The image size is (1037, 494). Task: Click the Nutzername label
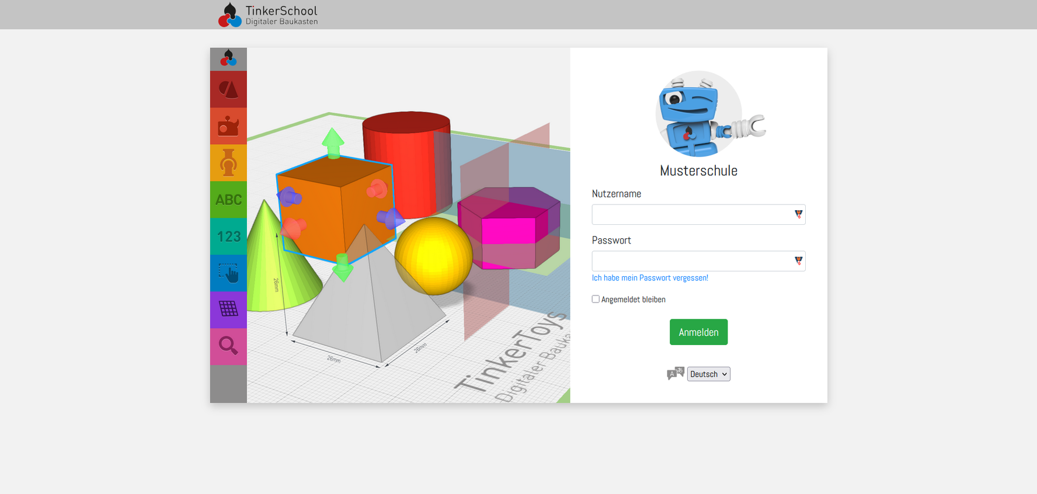click(617, 194)
